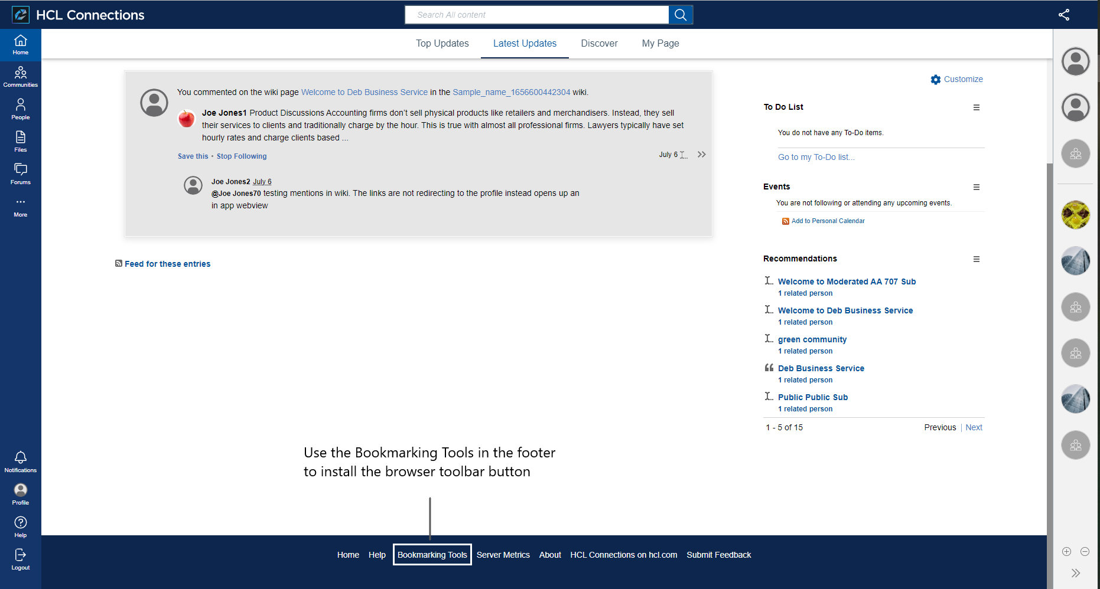Click the search magnifier icon

coord(680,14)
